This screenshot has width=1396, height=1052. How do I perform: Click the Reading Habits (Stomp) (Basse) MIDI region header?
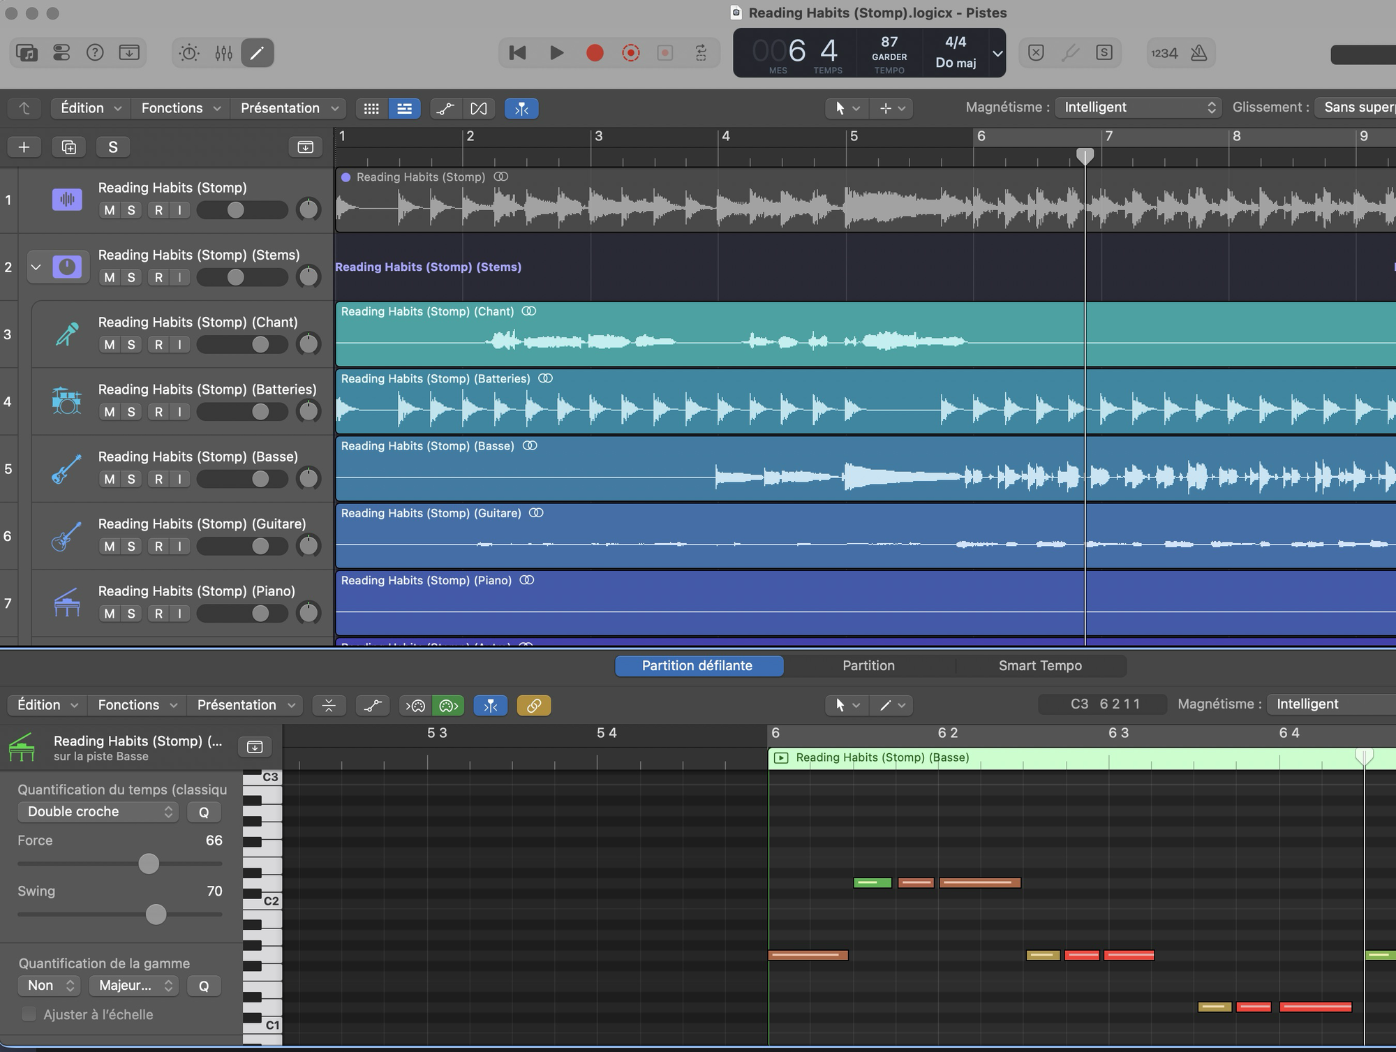(1081, 758)
